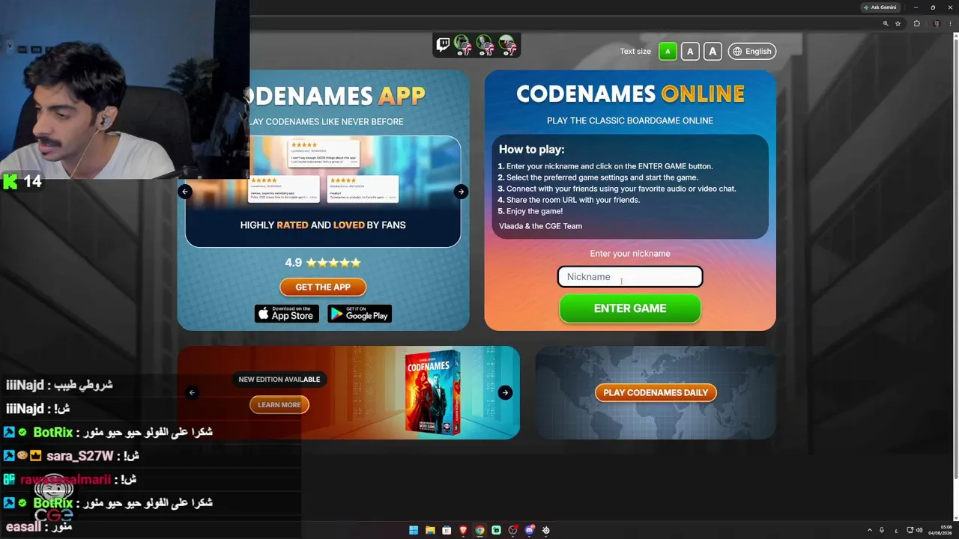Open the browser Extensions puzzle icon
959x539 pixels.
pyautogui.click(x=916, y=24)
